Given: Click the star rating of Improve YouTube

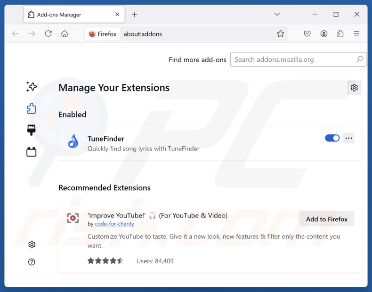Looking at the screenshot, I should coord(105,261).
